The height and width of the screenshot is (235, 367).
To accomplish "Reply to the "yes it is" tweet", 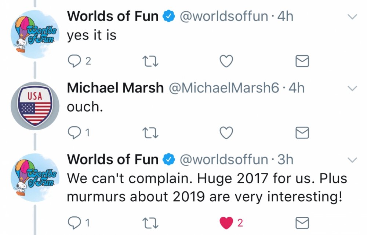I will tap(74, 61).
